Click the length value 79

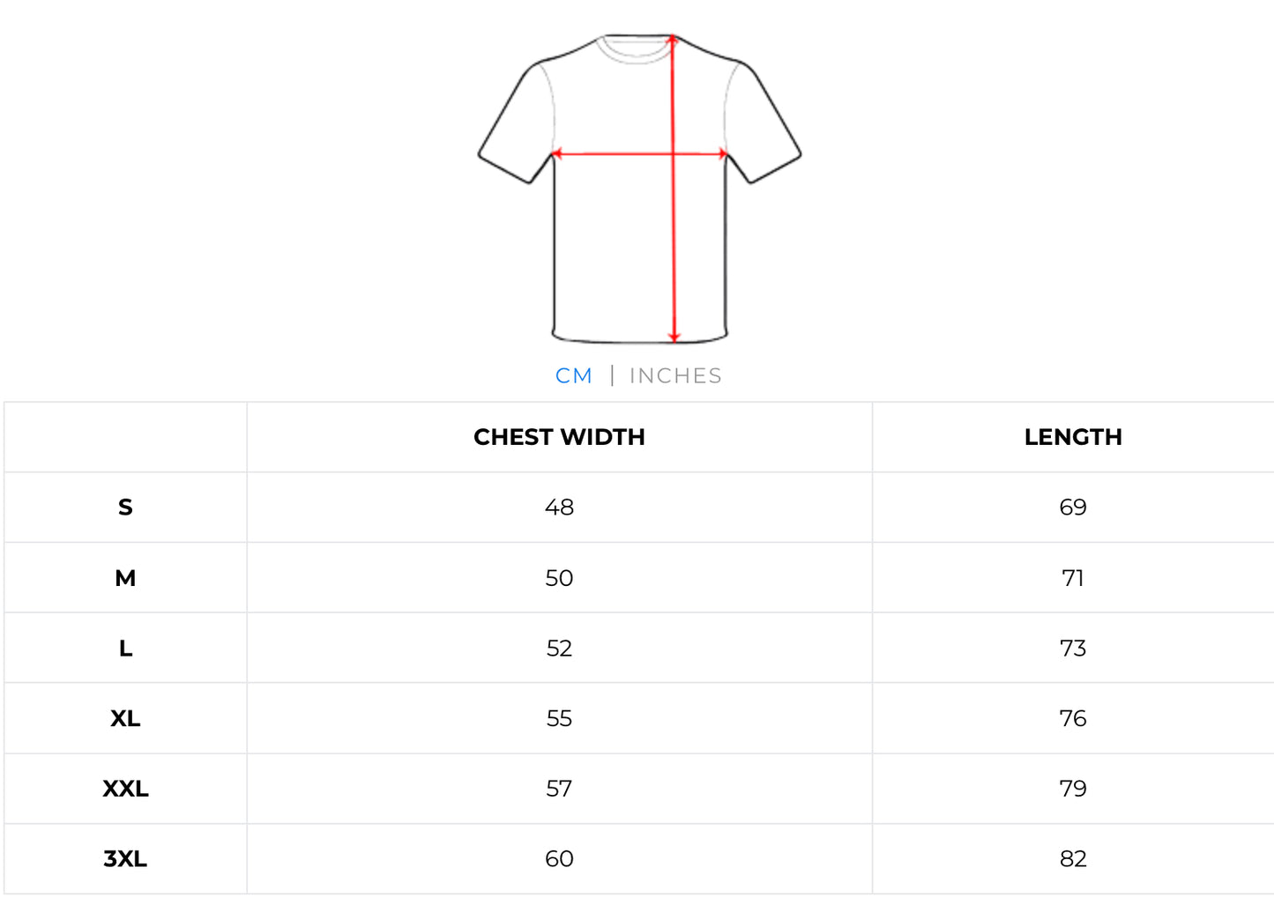1073,789
